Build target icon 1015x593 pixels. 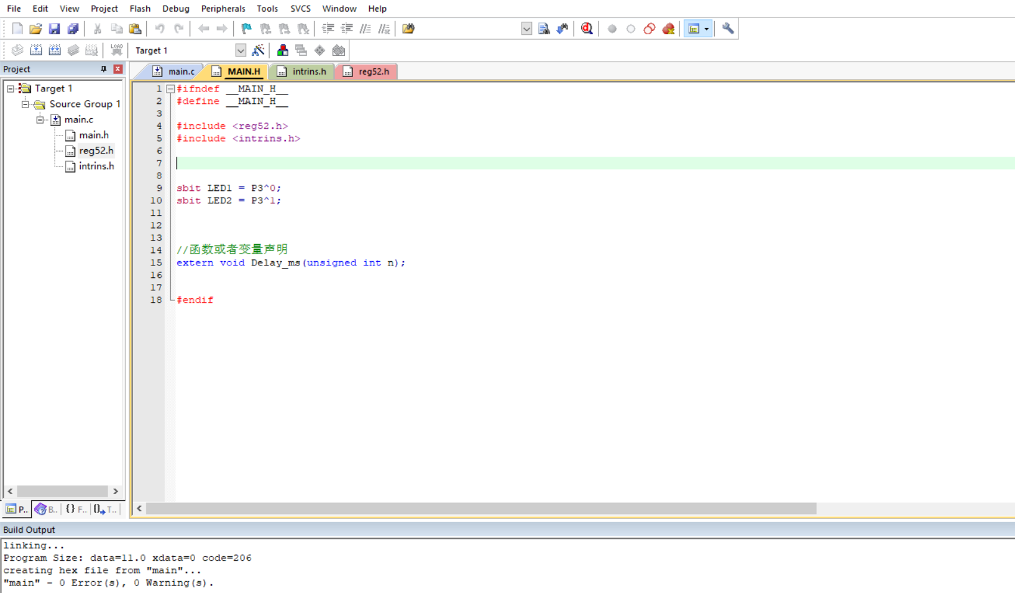click(36, 50)
